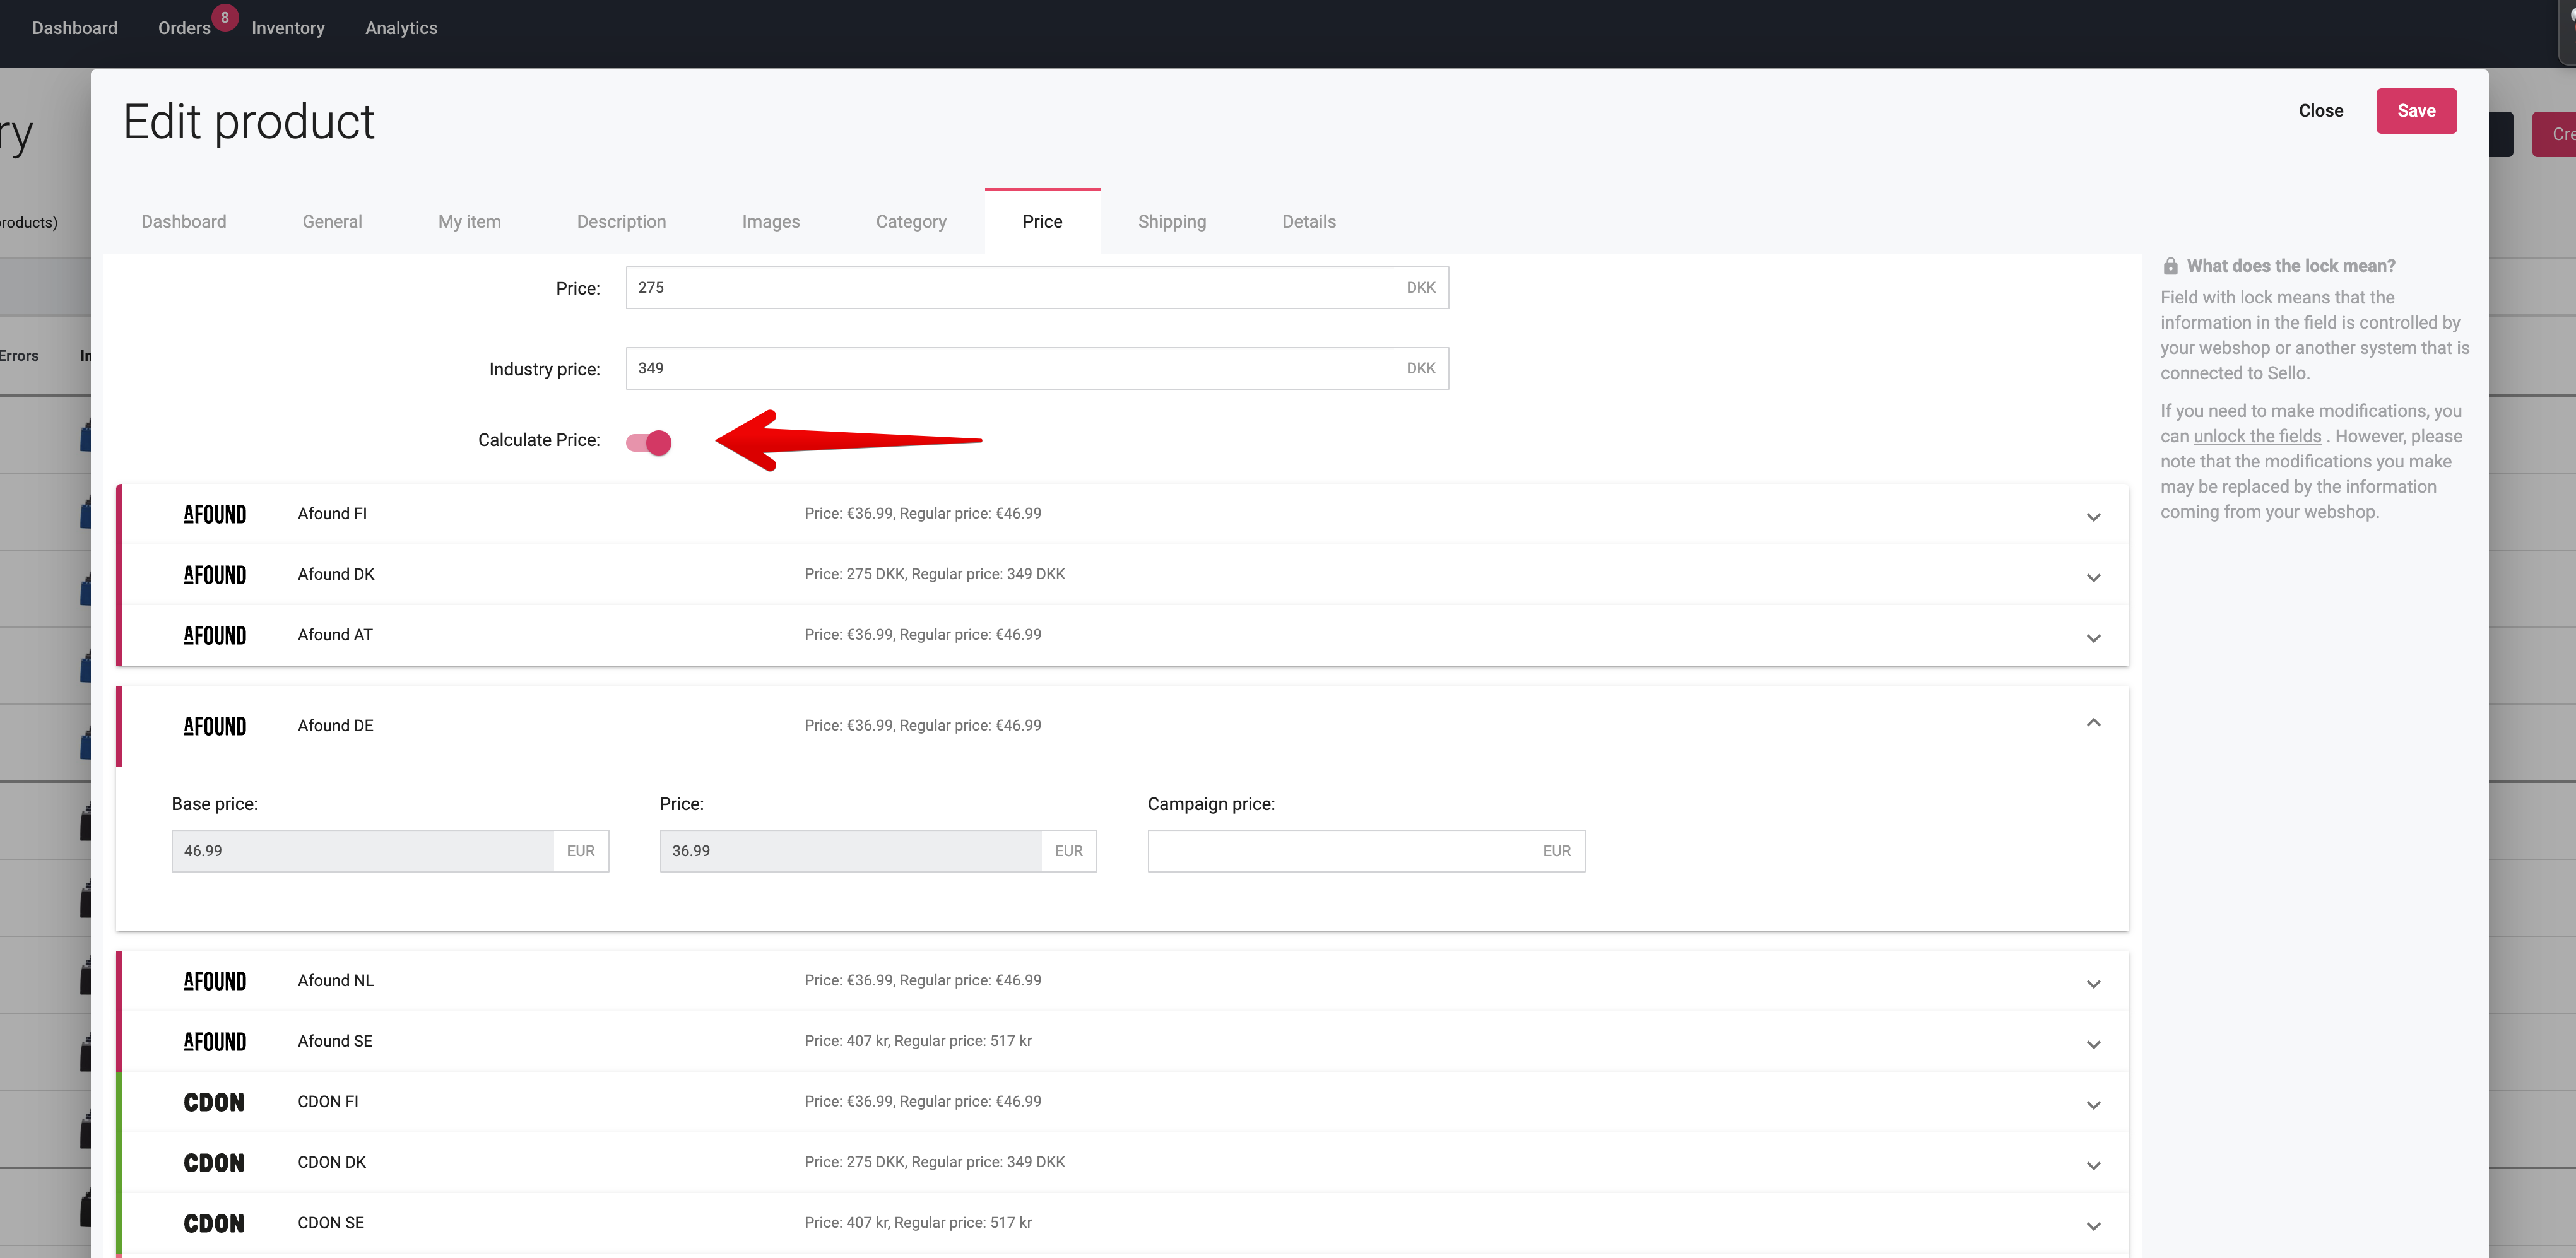Image resolution: width=2576 pixels, height=1258 pixels.
Task: Open the Category tab
Action: coord(911,221)
